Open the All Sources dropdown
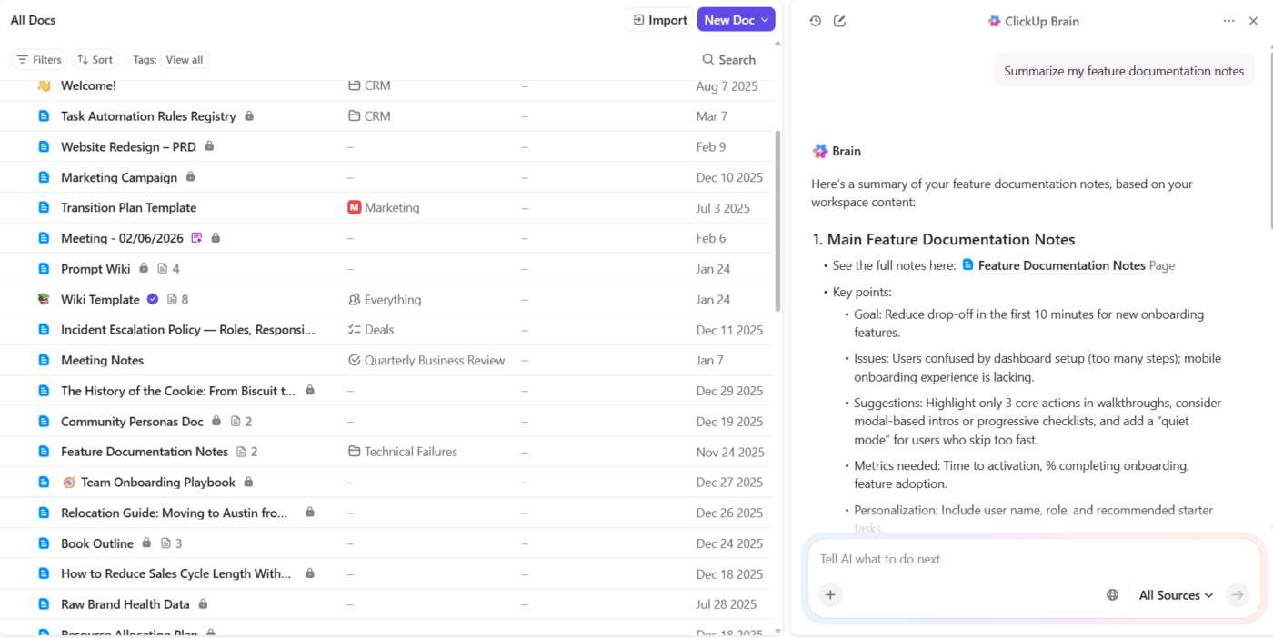1273x638 pixels. (1175, 594)
